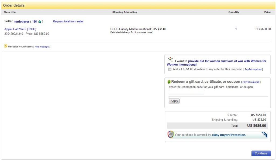Open the provide aid for women survivors link
Viewport: 276px width, 161px height.
coord(216,63)
